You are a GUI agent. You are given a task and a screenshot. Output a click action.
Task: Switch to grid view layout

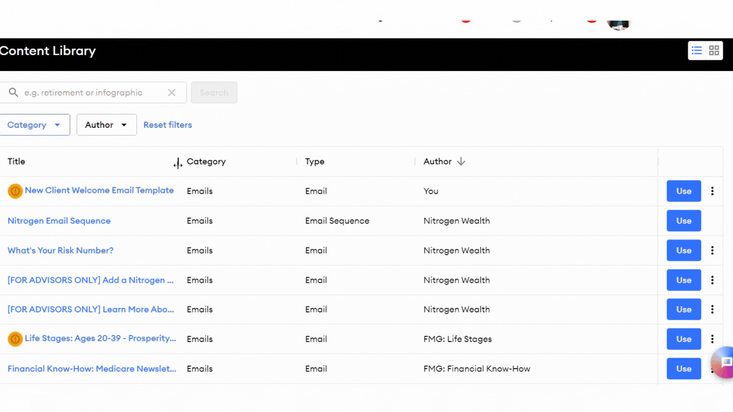coord(714,50)
